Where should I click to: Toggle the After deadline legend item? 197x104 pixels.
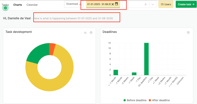[159, 100]
